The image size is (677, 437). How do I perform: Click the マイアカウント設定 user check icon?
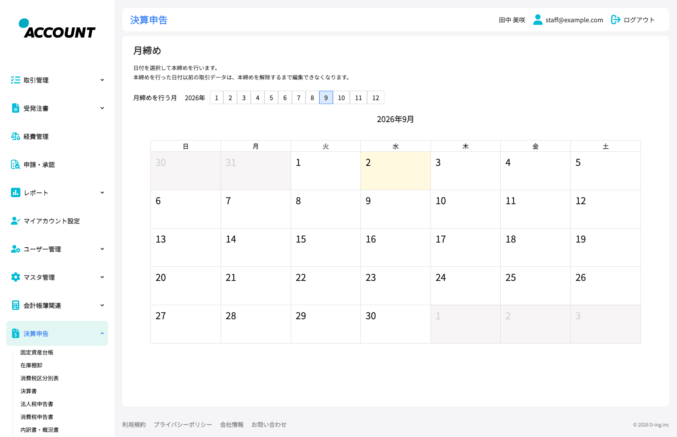[16, 221]
